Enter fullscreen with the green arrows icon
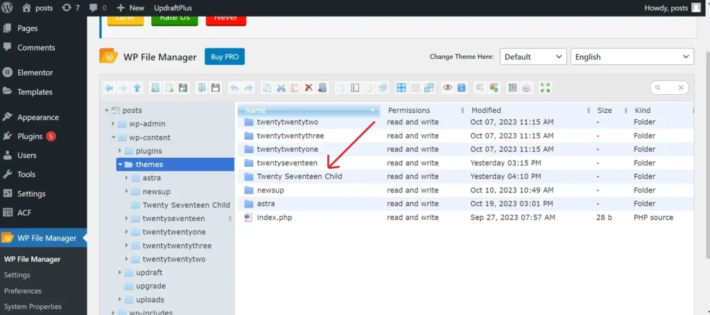 545,88
